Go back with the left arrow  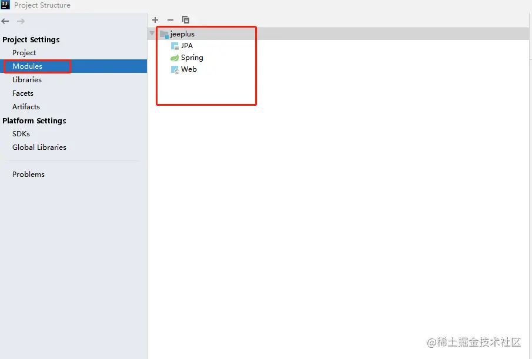coord(5,21)
